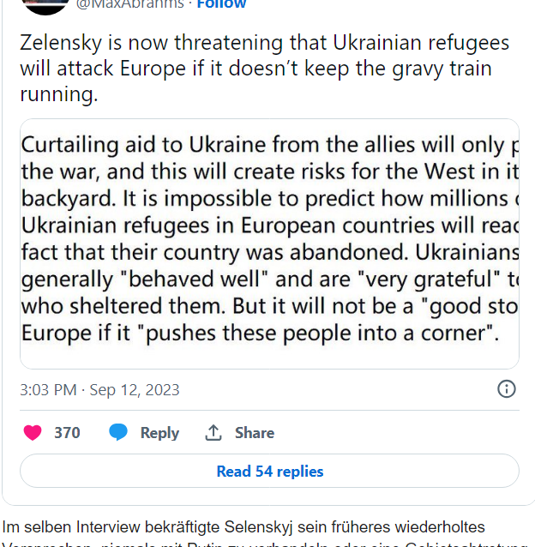Open the Twitter info circle icon
Screen dimensions: 535x547
click(507, 389)
